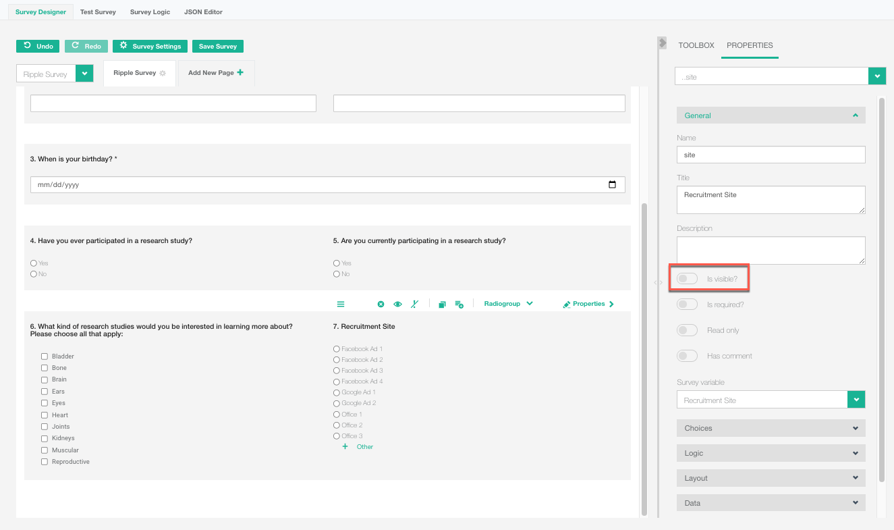
Task: Click the gear icon on Ripple Survey page tab
Action: point(163,73)
